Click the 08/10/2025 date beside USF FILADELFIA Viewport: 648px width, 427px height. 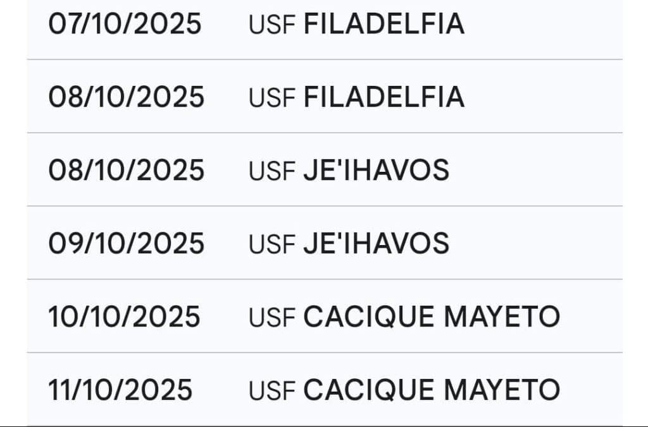click(126, 97)
